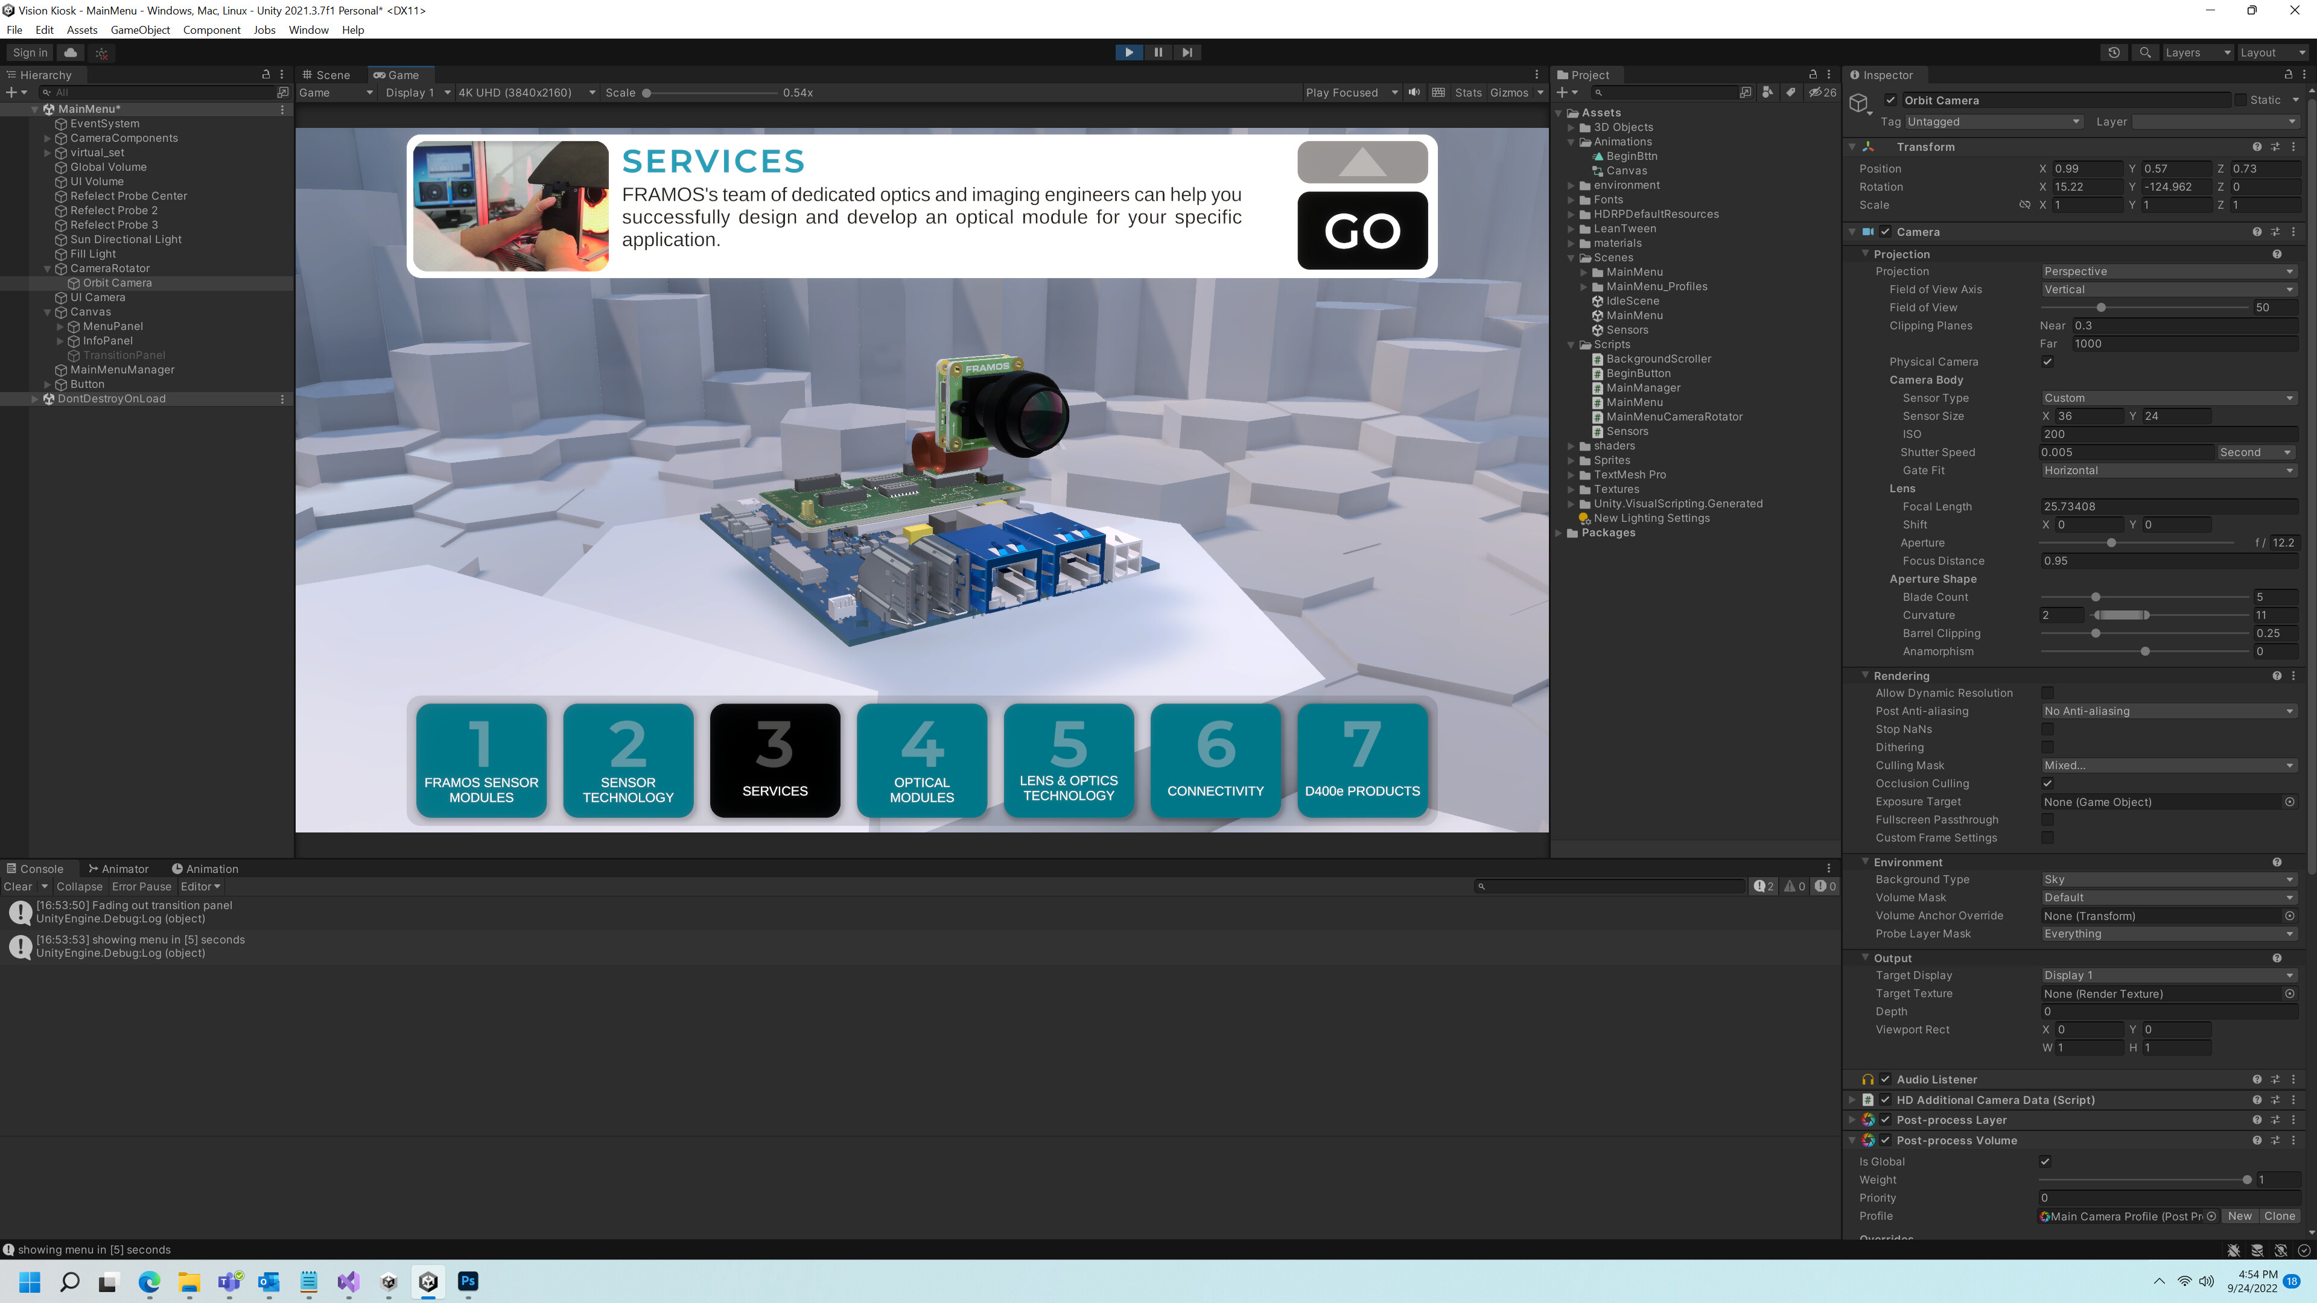Open the GameObject menu
Viewport: 2317px width, 1303px height.
(x=139, y=30)
